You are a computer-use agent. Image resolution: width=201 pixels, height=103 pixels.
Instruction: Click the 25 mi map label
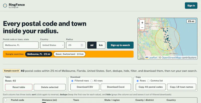click(x=191, y=21)
